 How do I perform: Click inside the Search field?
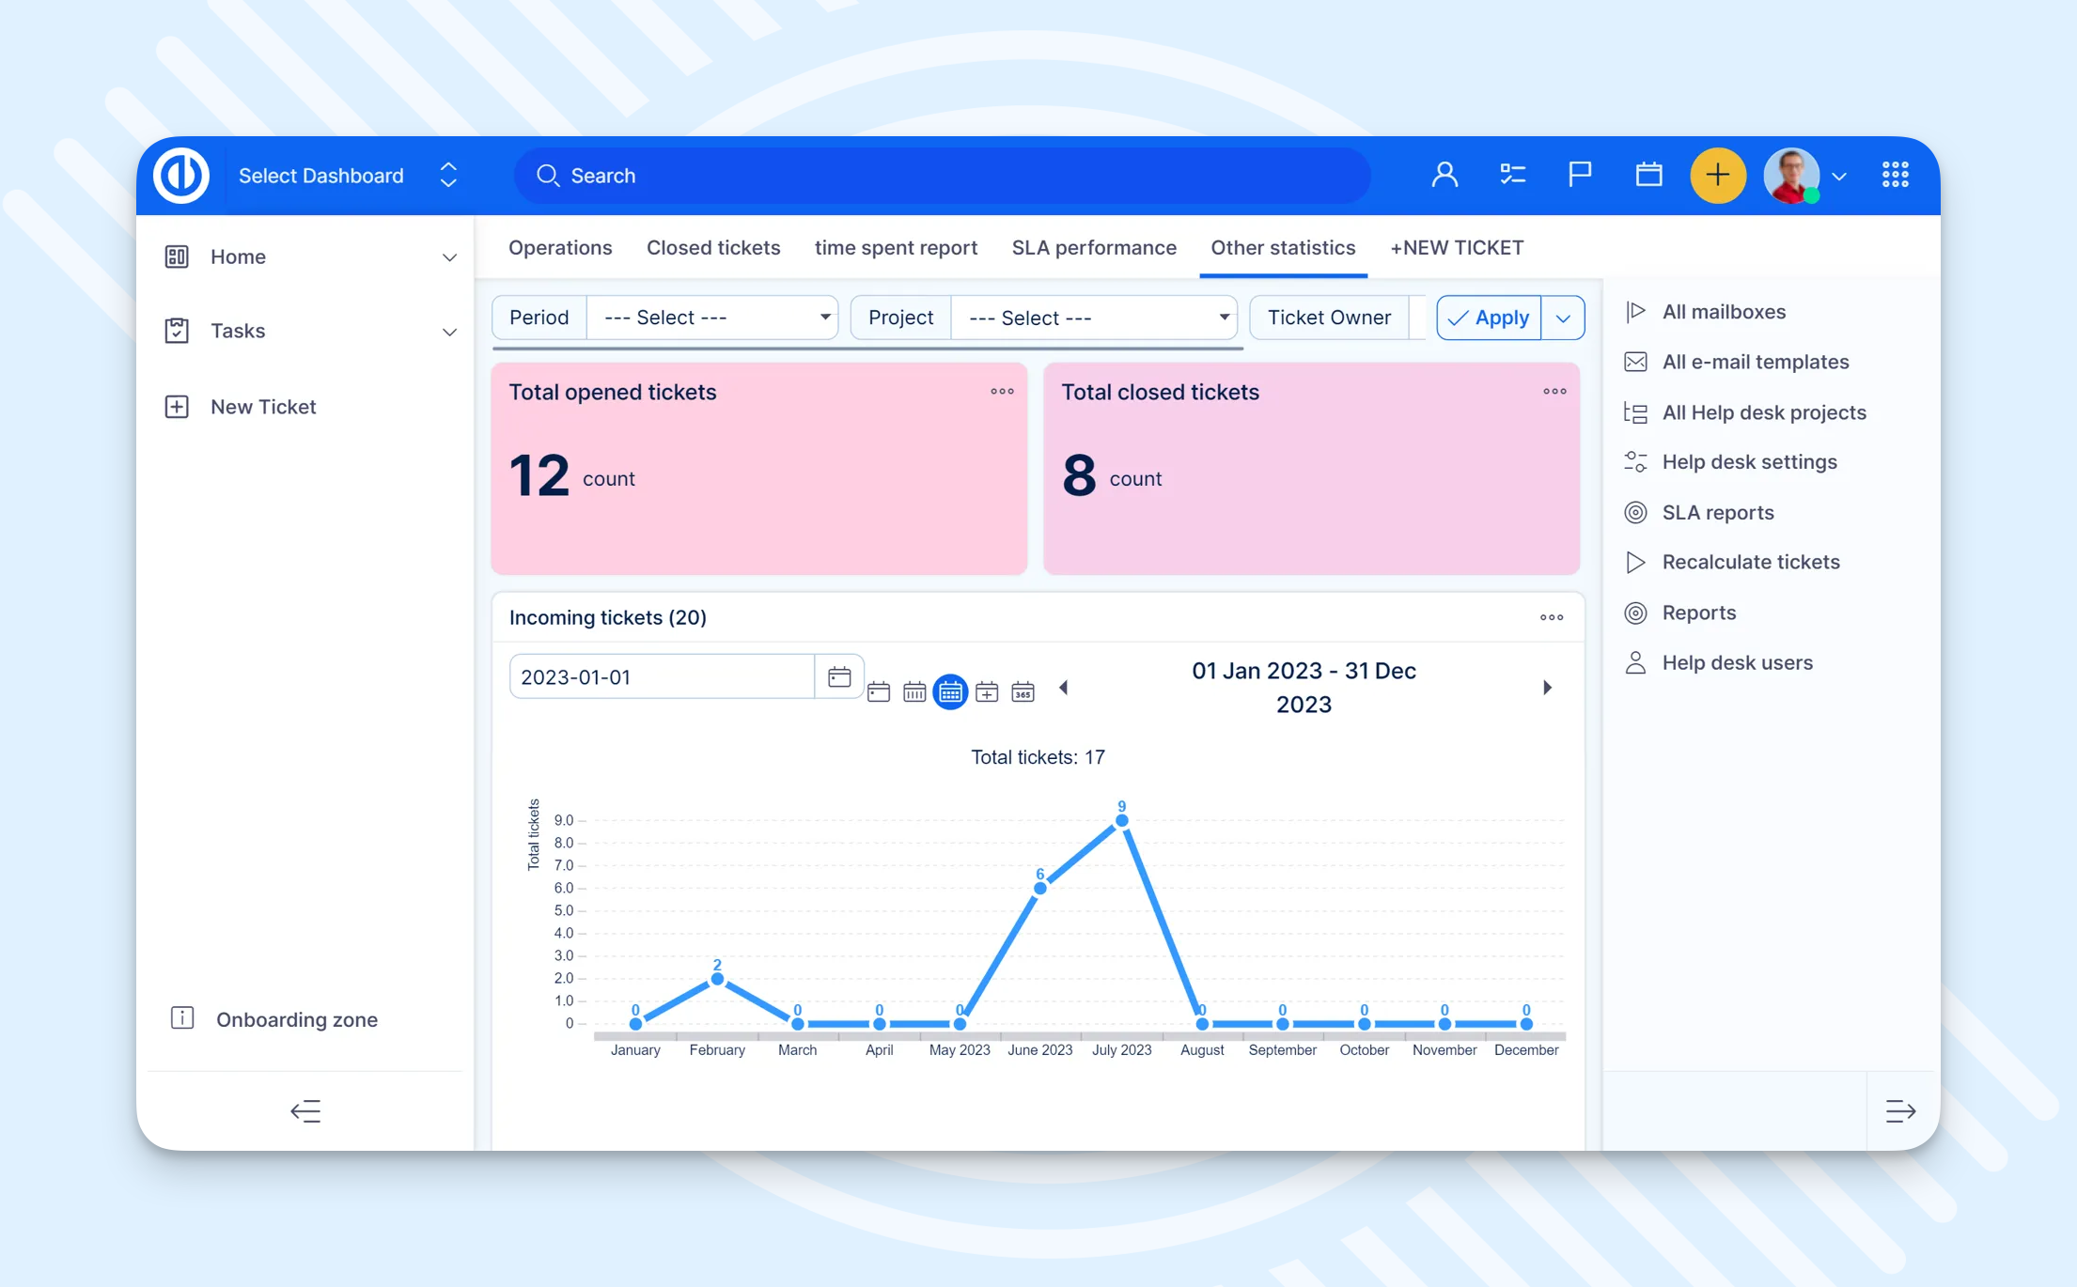click(940, 176)
